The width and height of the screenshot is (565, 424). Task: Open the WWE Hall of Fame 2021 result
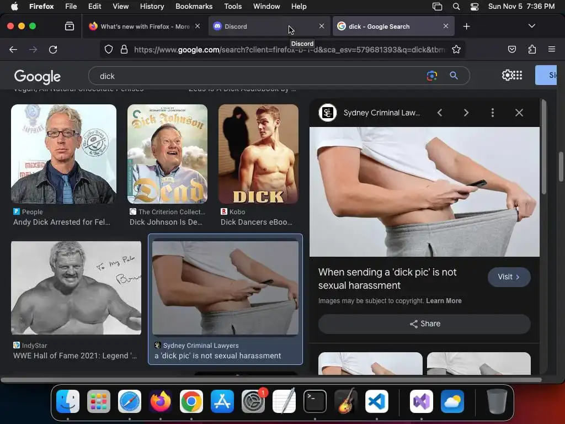pos(75,356)
